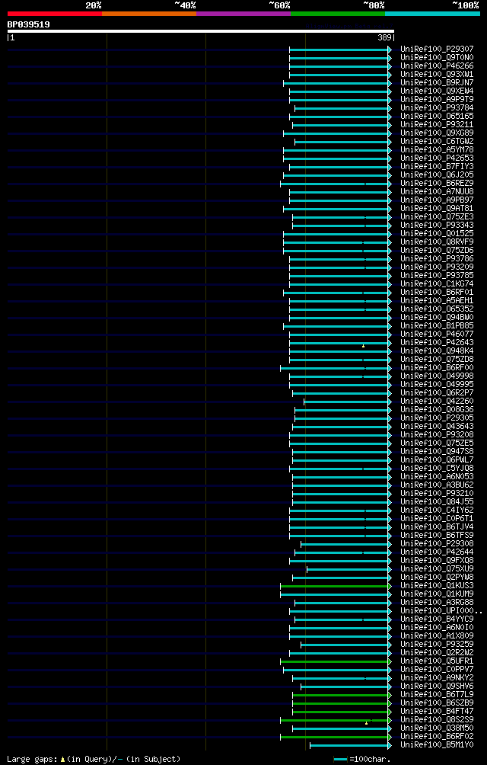Click the green alignment bar for UniRef100_B6T7L9

pyautogui.click(x=340, y=694)
